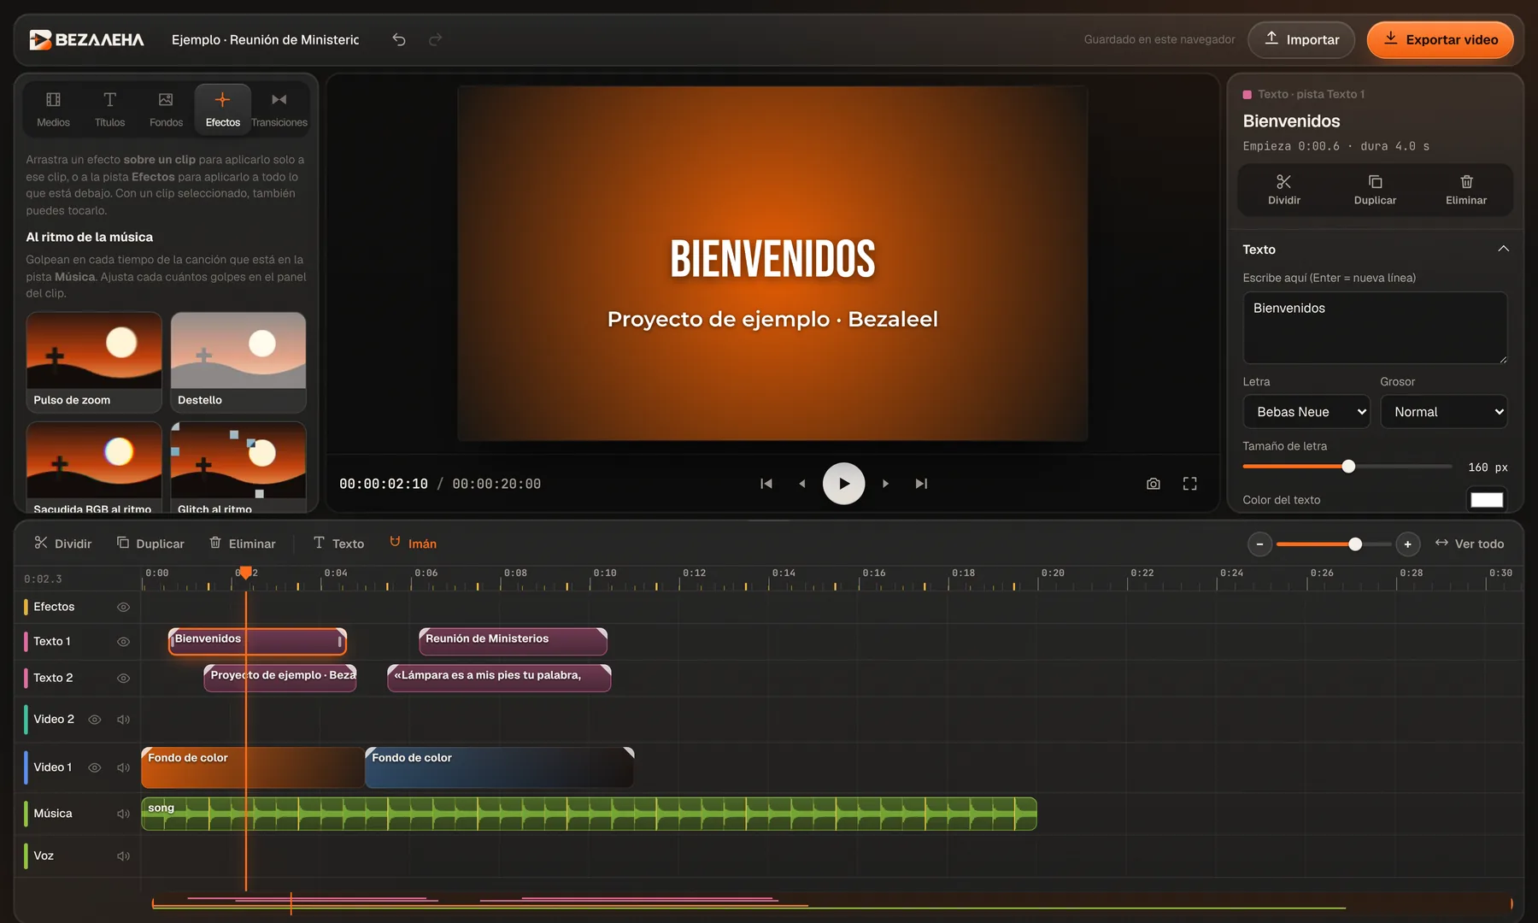Image resolution: width=1538 pixels, height=923 pixels.
Task: Switch to the Transiciones tab
Action: coord(279,109)
